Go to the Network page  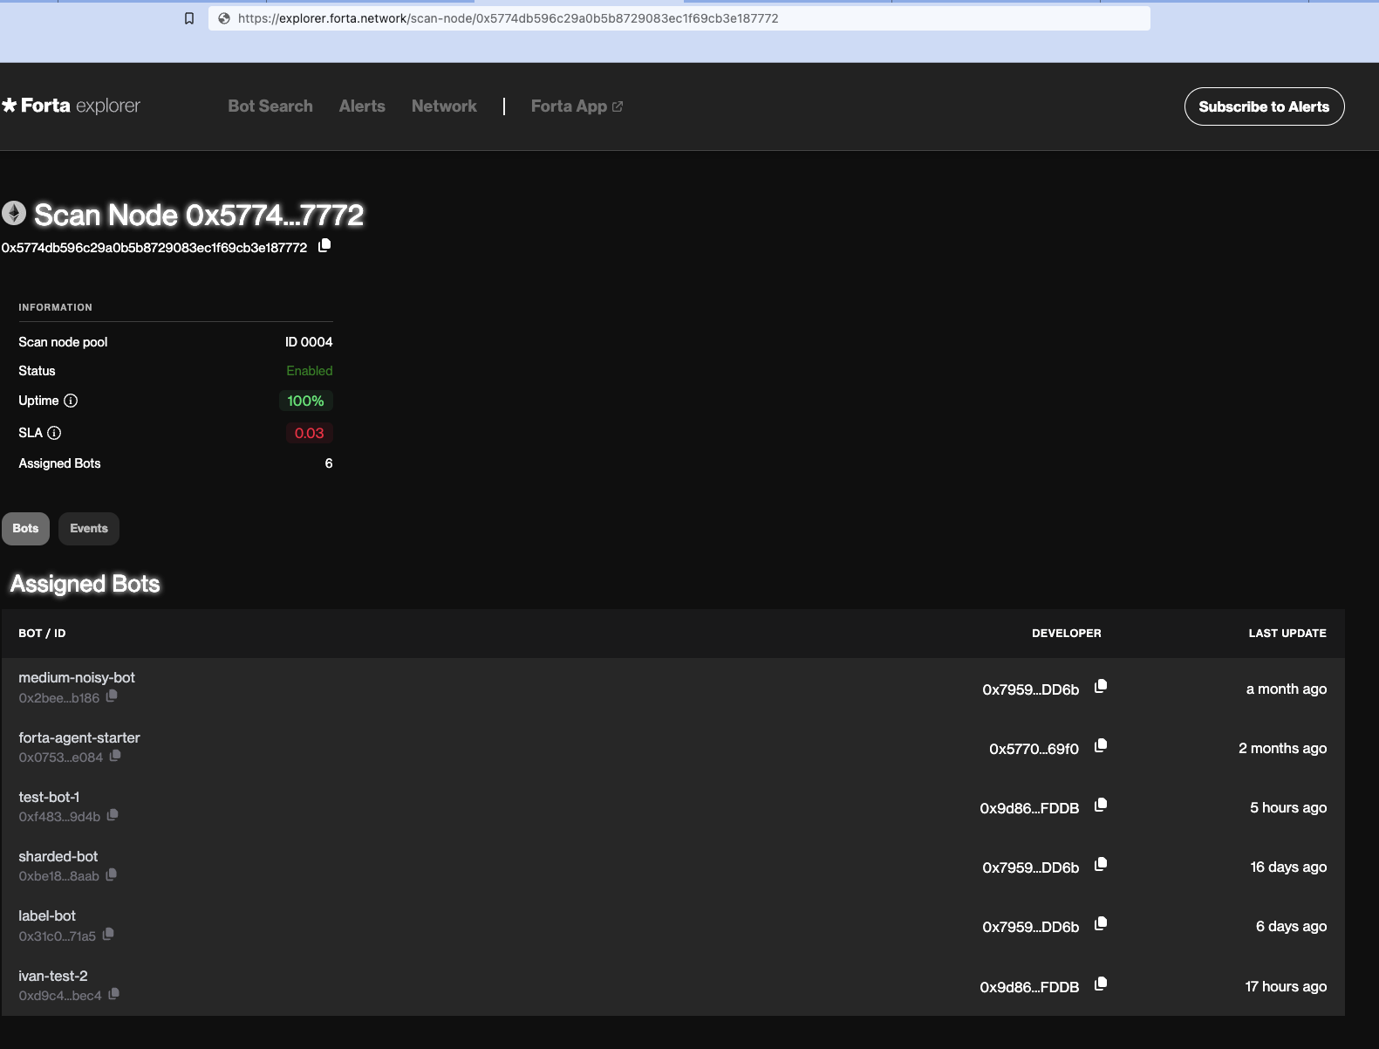click(444, 106)
